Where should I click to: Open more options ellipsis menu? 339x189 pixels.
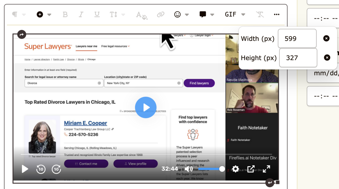click(277, 15)
